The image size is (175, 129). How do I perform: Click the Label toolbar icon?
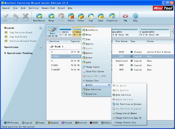point(101,17)
